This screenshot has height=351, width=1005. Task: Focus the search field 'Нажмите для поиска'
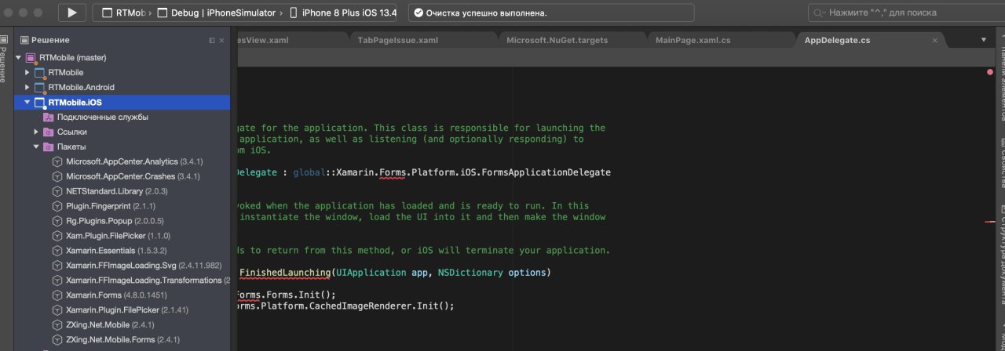click(906, 13)
